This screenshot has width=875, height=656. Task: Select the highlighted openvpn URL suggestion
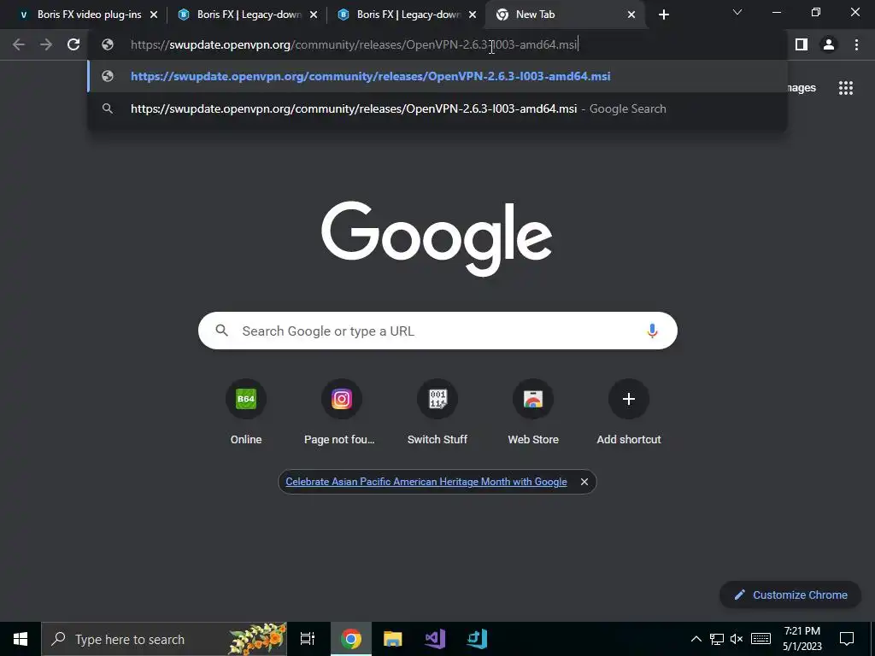point(437,76)
